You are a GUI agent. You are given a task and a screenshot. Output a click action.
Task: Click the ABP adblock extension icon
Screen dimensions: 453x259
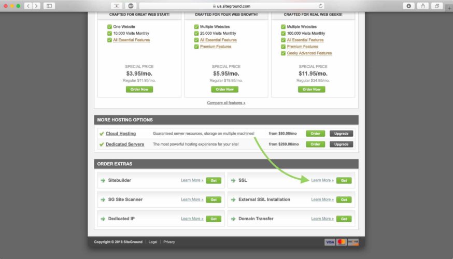tap(131, 6)
